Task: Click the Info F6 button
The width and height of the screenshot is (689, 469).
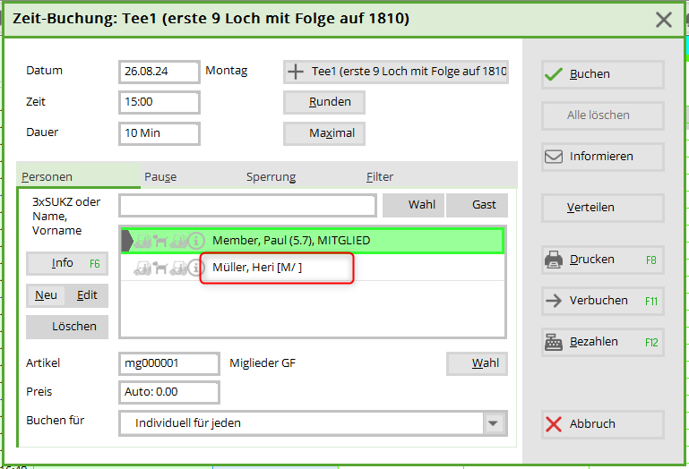Action: click(x=67, y=263)
